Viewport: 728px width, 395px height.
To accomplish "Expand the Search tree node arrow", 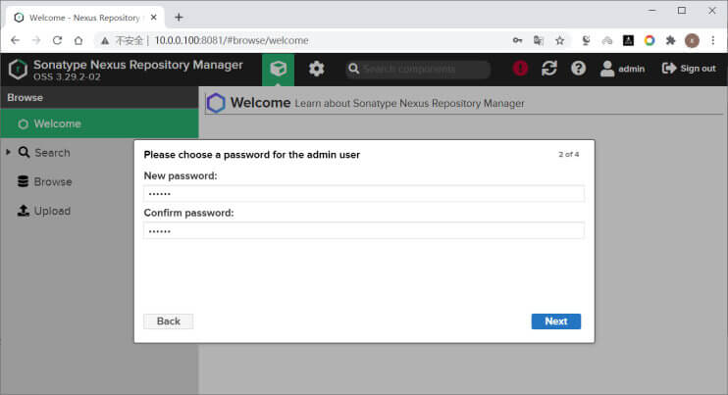I will click(9, 152).
